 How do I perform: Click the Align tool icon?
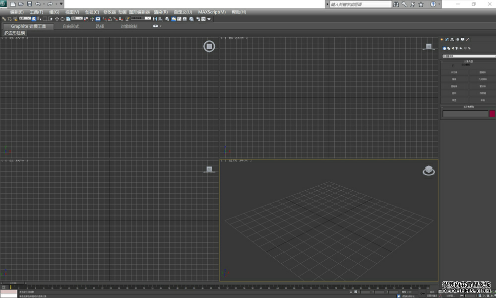coord(160,19)
